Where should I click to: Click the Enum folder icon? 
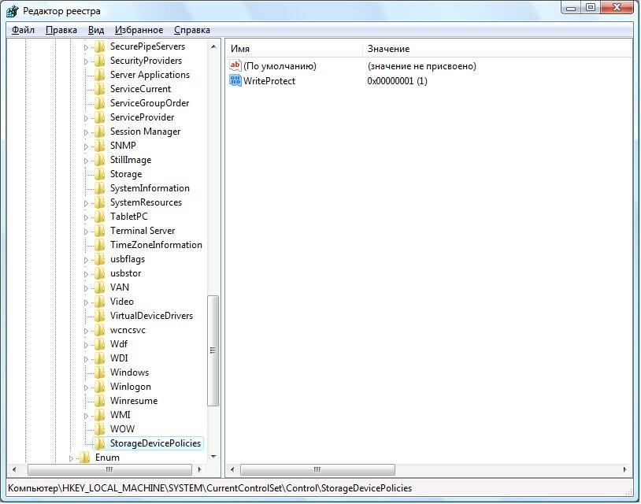click(x=84, y=458)
